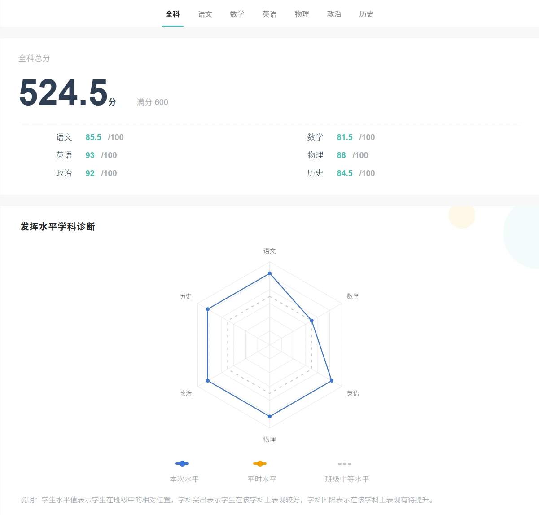539x515 pixels.
Task: Go to the 物理 tab
Action: tap(302, 14)
